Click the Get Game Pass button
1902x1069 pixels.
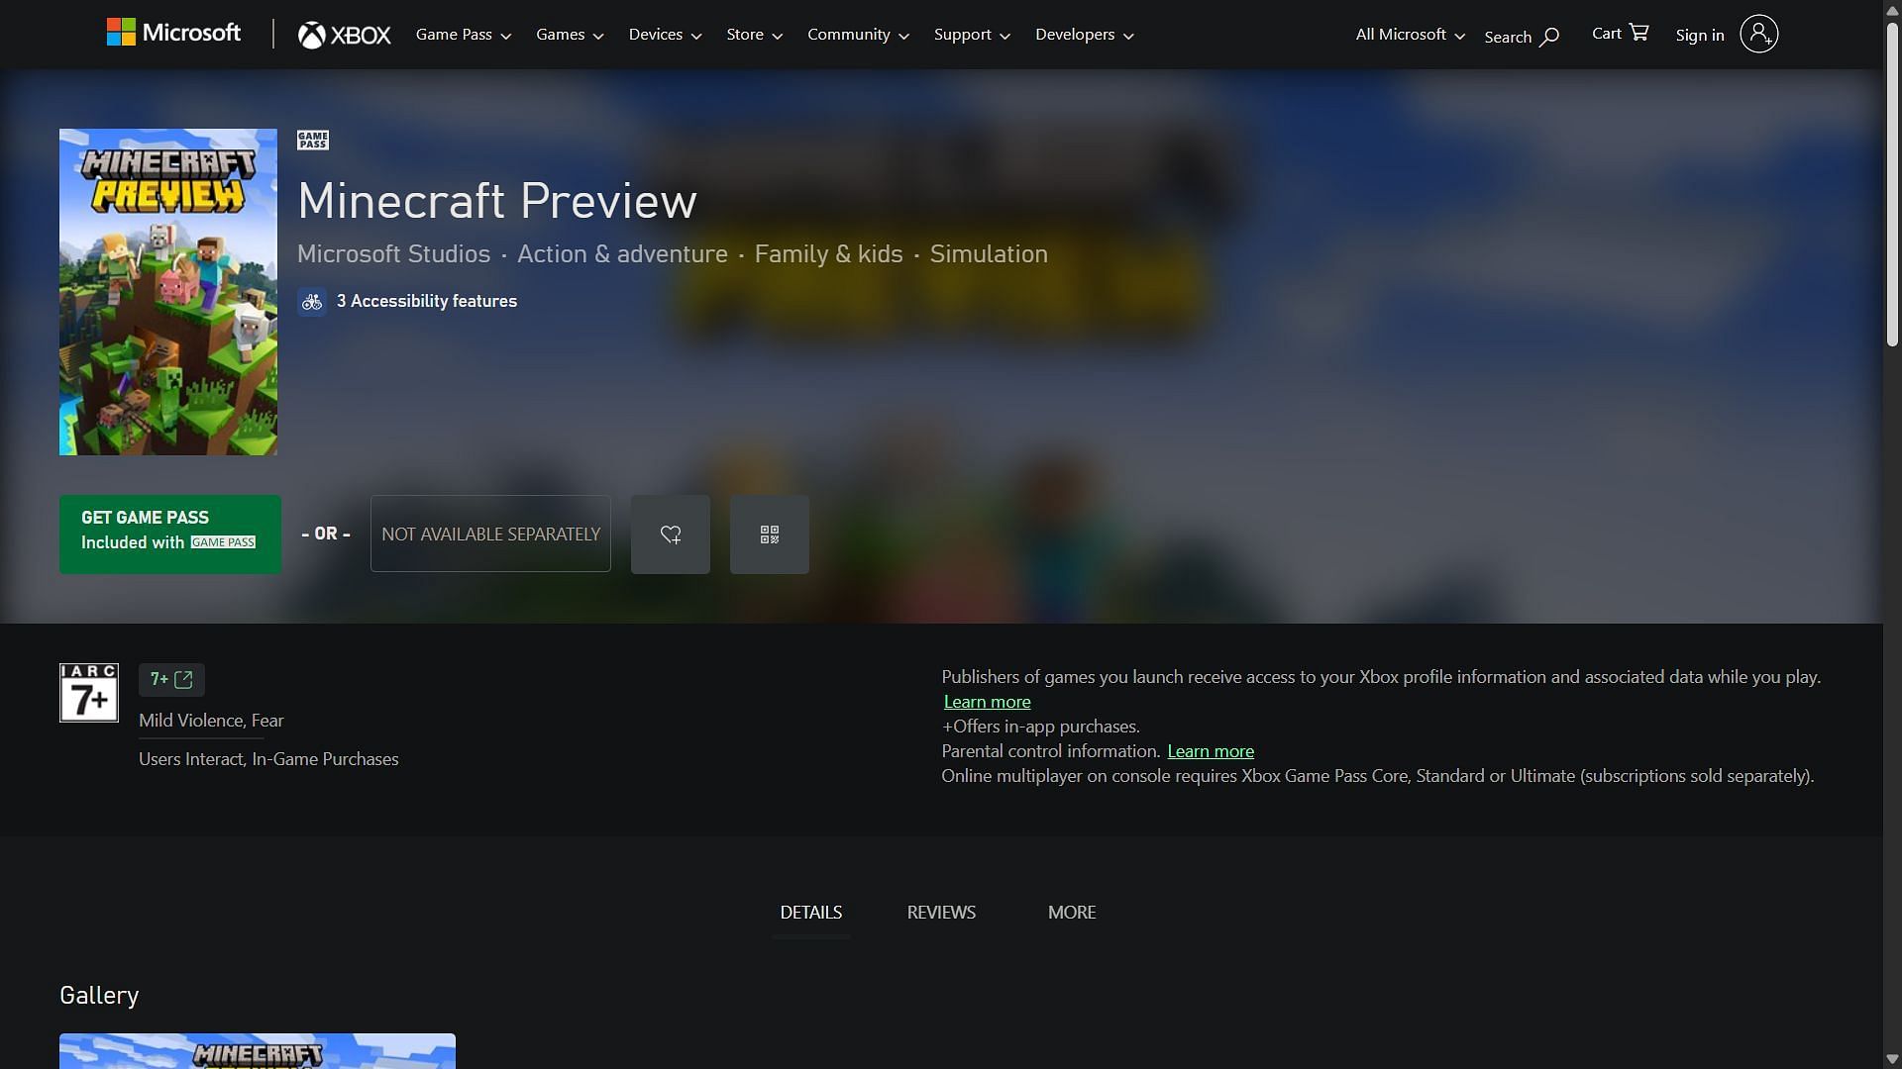tap(170, 534)
